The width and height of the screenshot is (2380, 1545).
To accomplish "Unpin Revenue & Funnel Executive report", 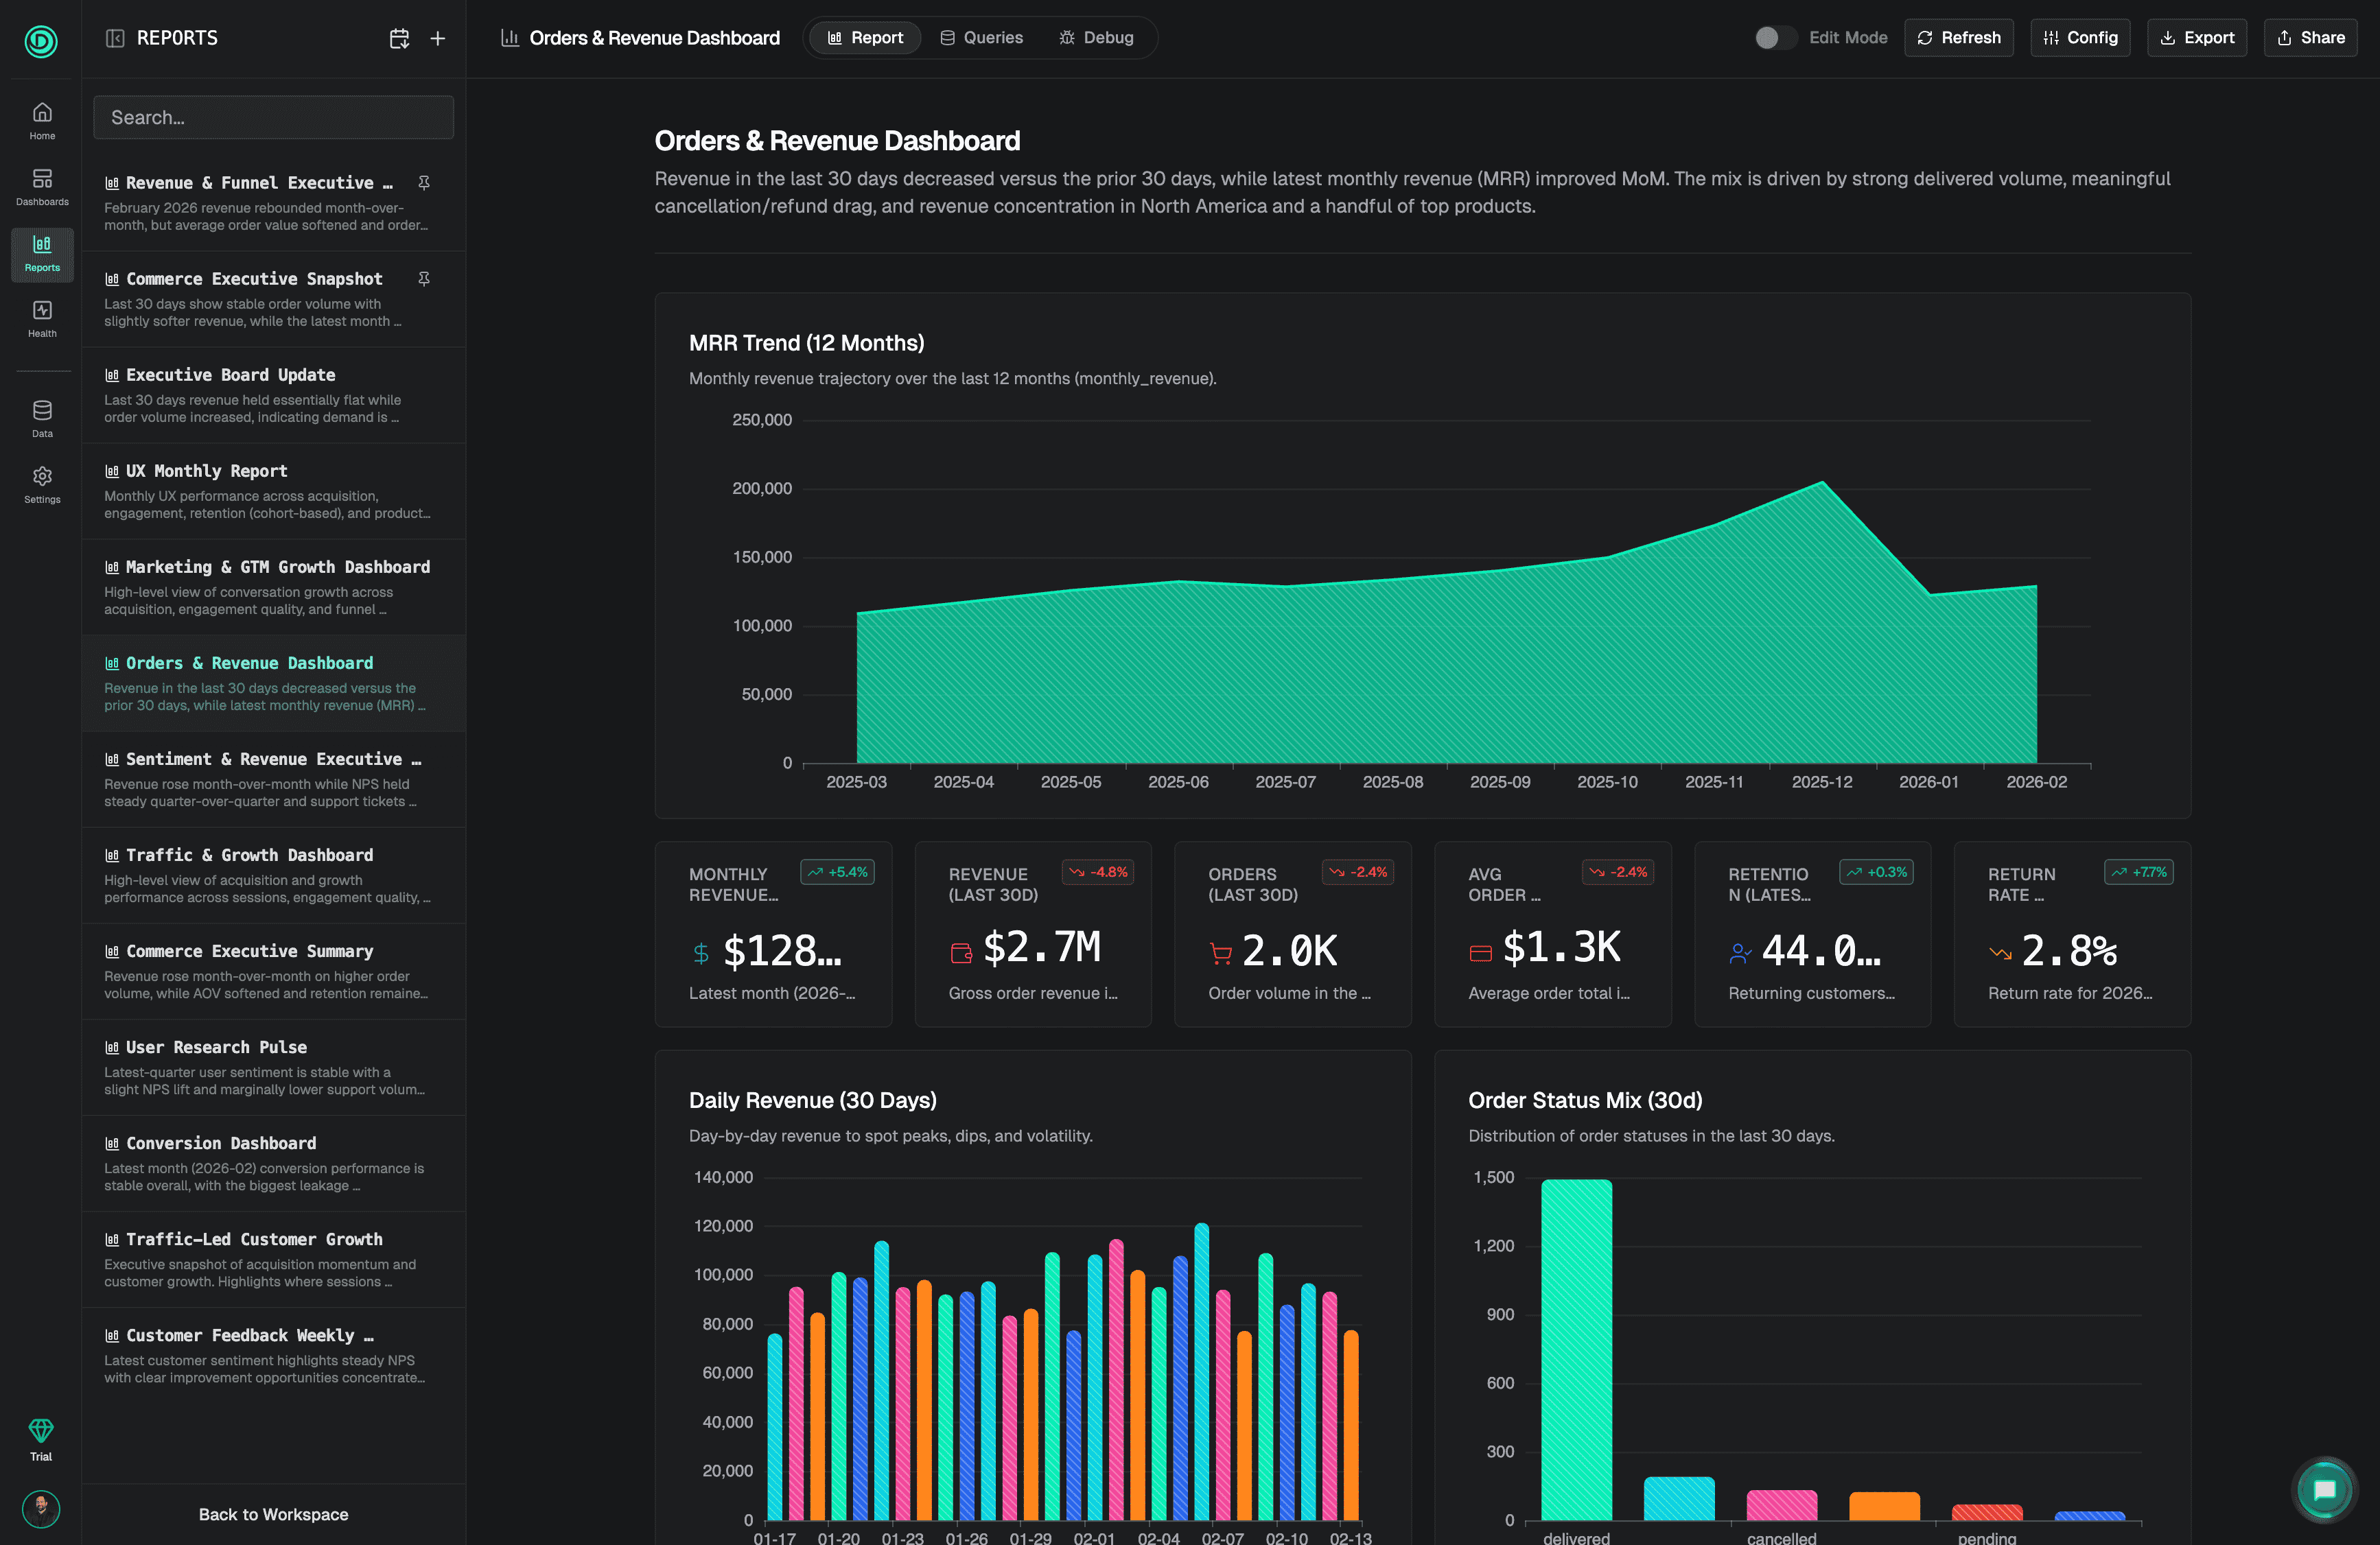I will [424, 183].
